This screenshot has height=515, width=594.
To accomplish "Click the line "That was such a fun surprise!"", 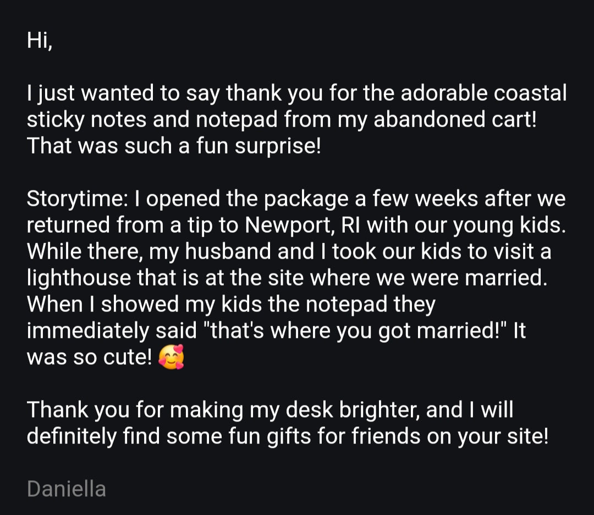I will tap(173, 146).
